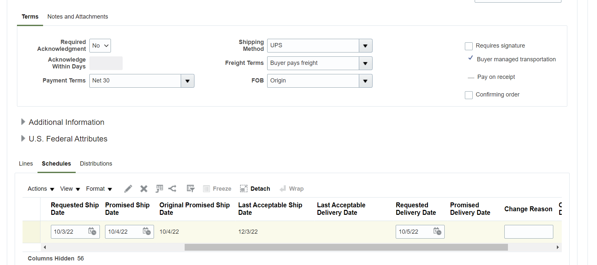Activate the Query By Example filter icon
Image resolution: width=597 pixels, height=265 pixels.
click(191, 188)
